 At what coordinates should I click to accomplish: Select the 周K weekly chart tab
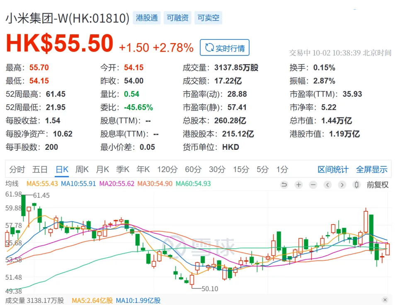click(x=82, y=169)
